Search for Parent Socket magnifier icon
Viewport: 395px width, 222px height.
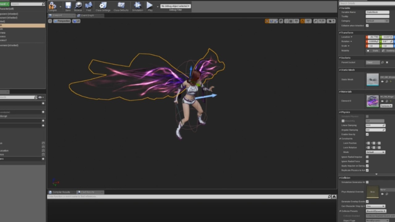[383, 62]
